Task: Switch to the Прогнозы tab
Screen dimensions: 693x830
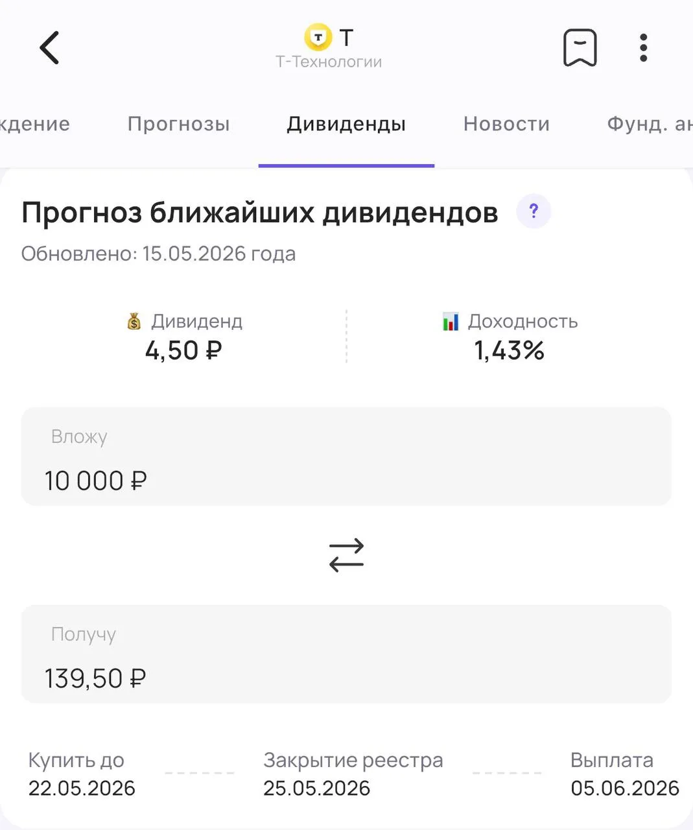Action: click(x=179, y=124)
